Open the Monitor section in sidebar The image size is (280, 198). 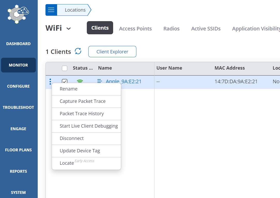[18, 65]
